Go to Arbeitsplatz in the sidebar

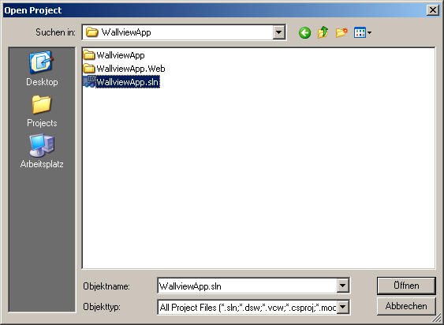click(42, 151)
